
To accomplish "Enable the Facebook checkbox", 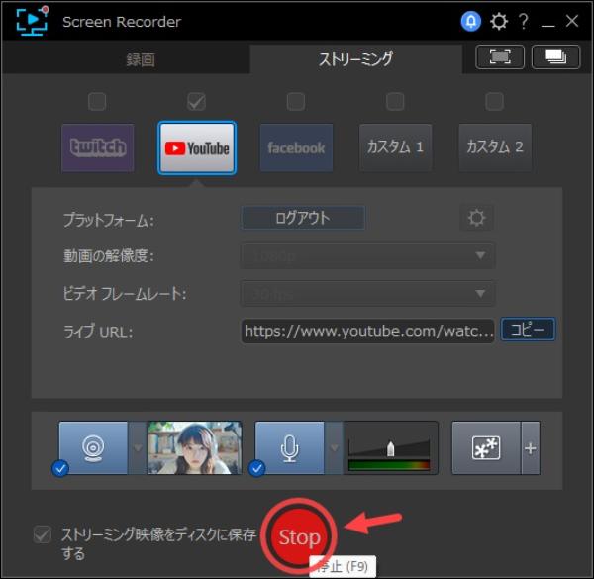I will (x=296, y=102).
